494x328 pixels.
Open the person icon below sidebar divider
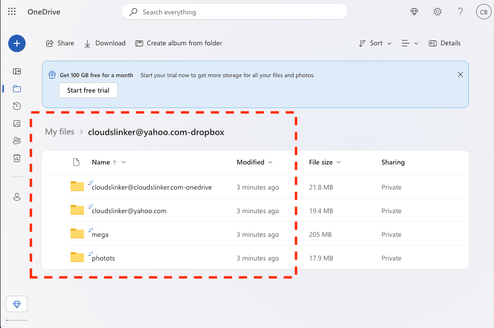(17, 197)
